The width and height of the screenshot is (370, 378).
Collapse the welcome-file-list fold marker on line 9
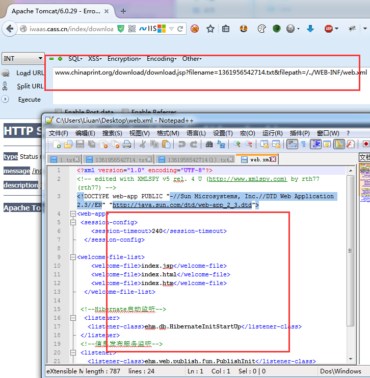click(x=73, y=257)
